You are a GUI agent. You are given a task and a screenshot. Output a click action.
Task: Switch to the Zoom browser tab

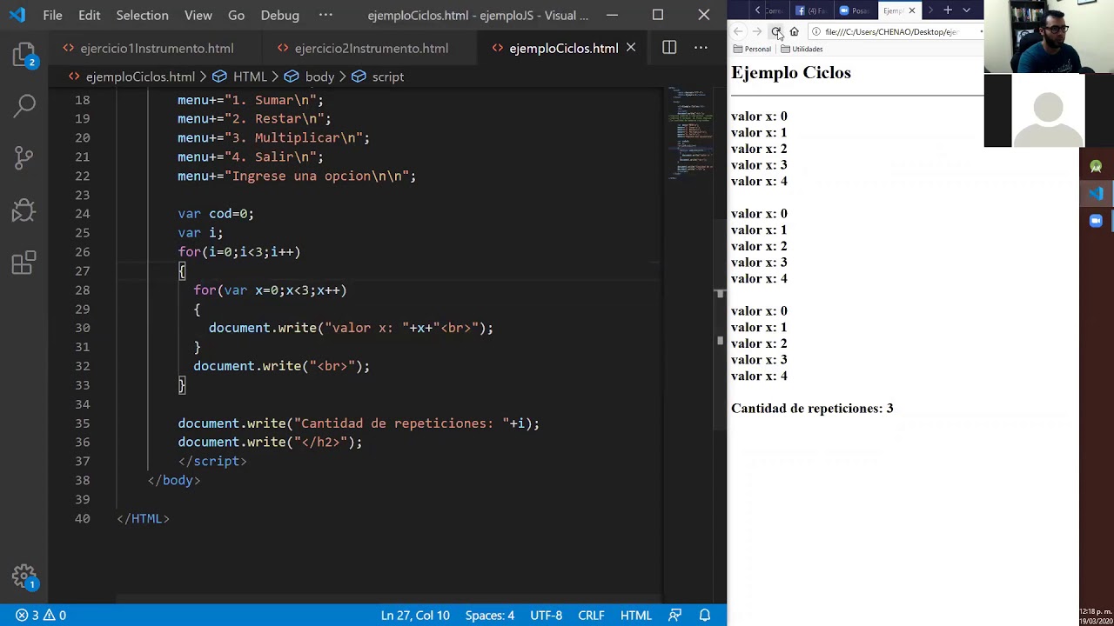point(855,10)
